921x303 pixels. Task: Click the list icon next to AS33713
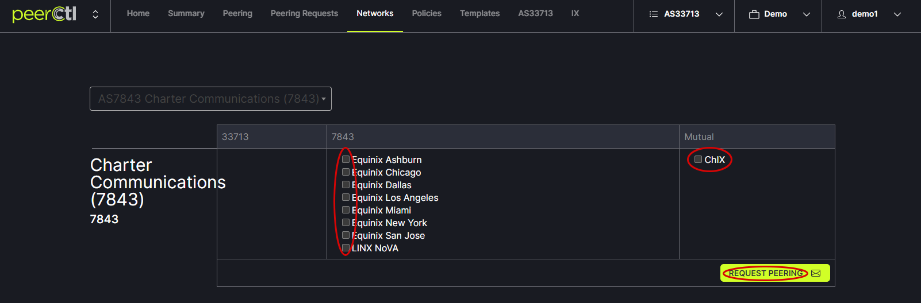coord(653,14)
